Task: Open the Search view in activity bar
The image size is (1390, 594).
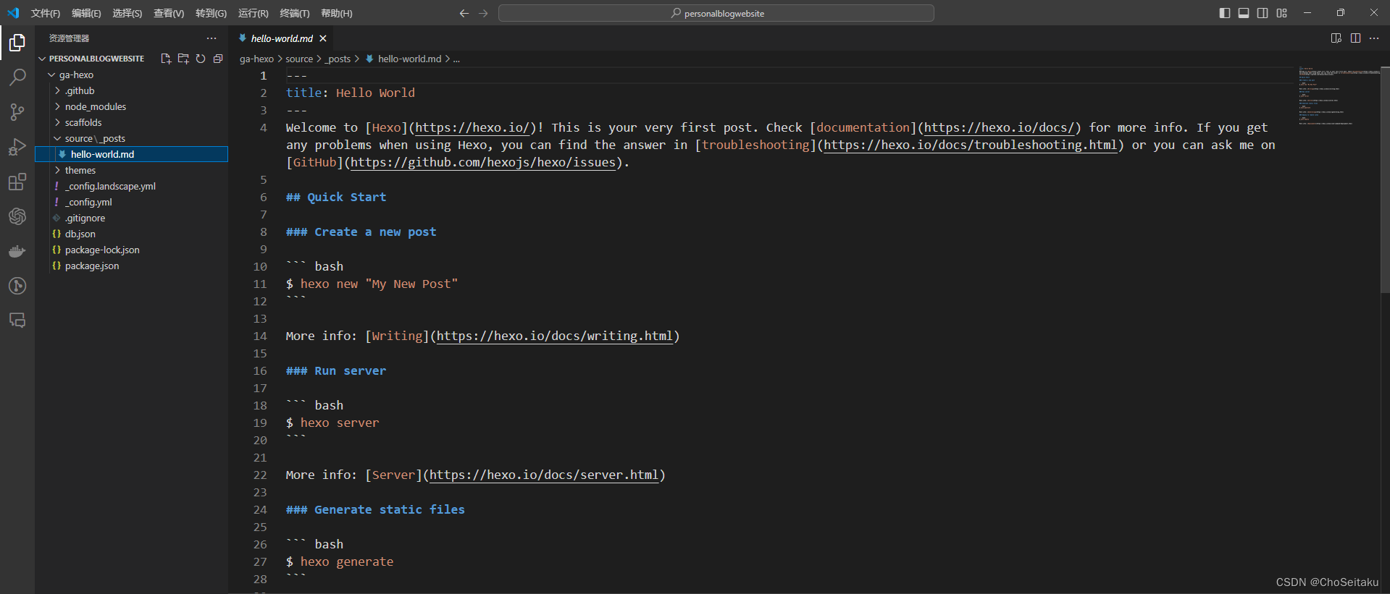Action: coord(17,77)
